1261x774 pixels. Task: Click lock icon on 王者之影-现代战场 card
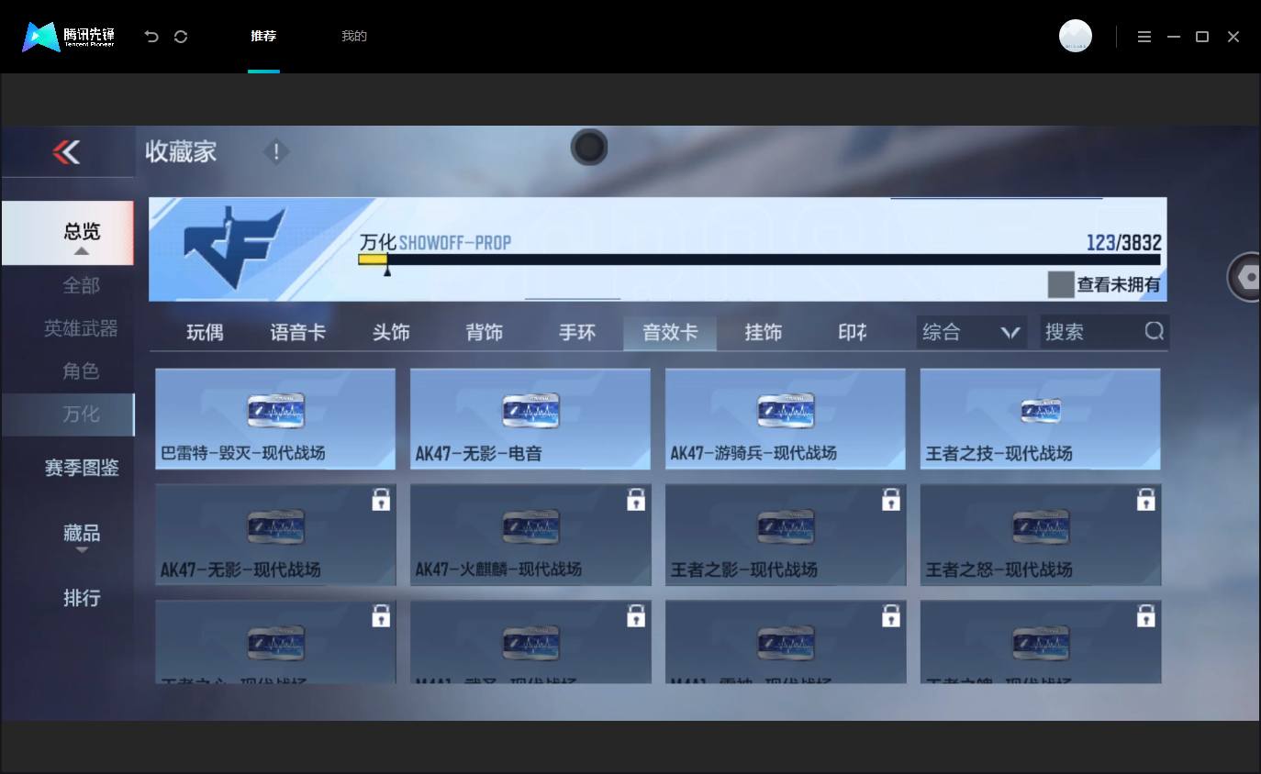tap(891, 500)
